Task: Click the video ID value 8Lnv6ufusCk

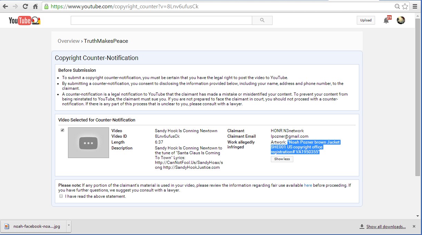Action: pyautogui.click(x=167, y=136)
